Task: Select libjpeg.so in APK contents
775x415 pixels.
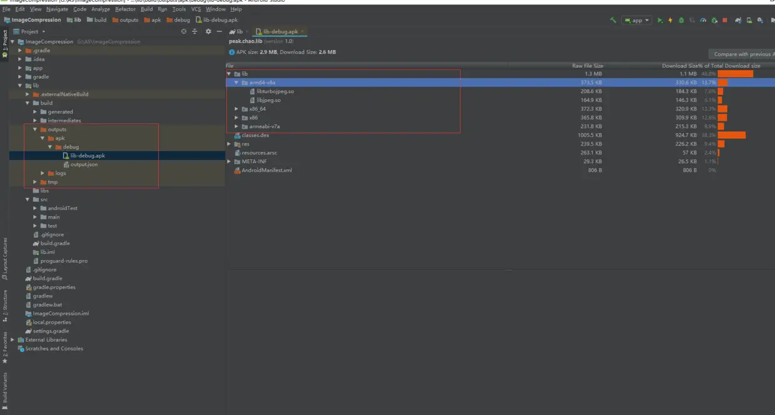Action: (269, 100)
